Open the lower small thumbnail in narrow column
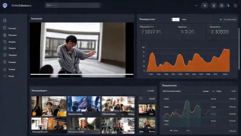Viewport: 241px width, 136px height. click(147, 123)
